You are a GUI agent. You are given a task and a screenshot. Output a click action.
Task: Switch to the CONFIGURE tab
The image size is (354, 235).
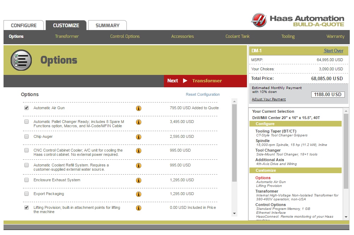point(24,25)
